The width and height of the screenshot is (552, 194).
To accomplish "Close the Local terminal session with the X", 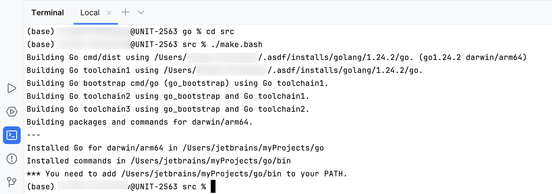I will (x=109, y=13).
